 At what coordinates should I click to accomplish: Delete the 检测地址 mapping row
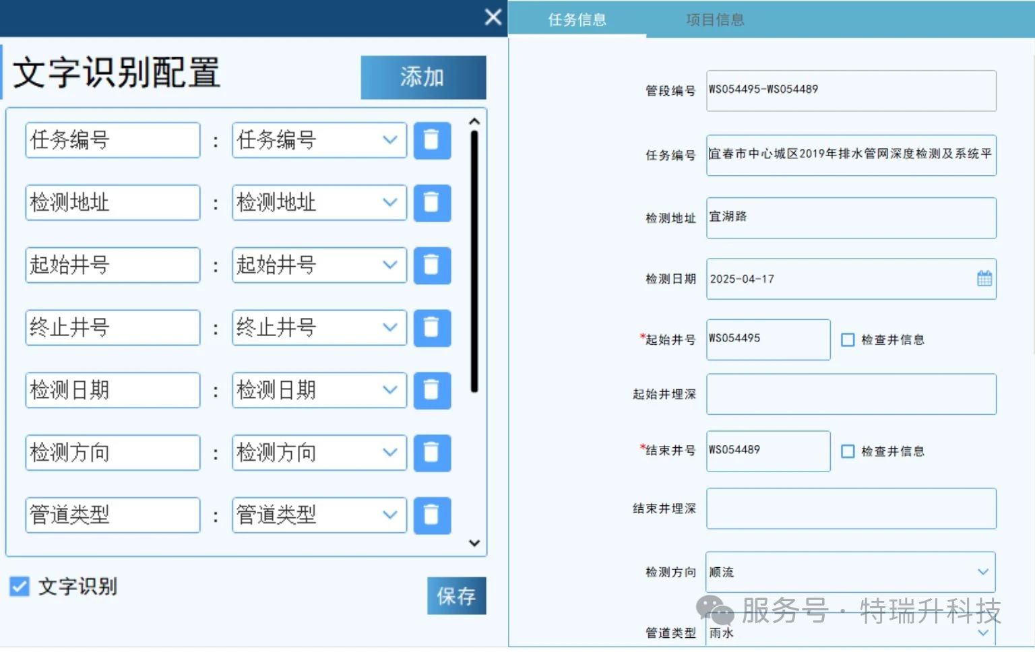coord(432,203)
